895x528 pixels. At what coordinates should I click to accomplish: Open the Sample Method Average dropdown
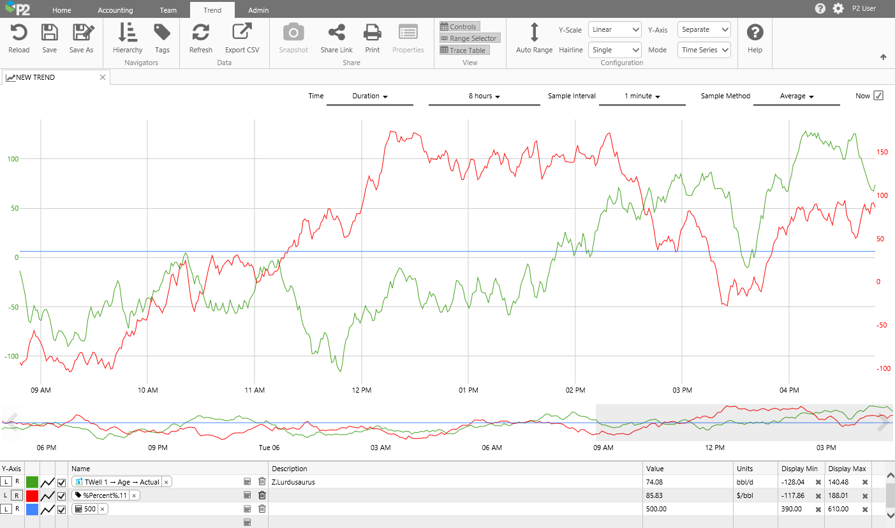point(796,96)
